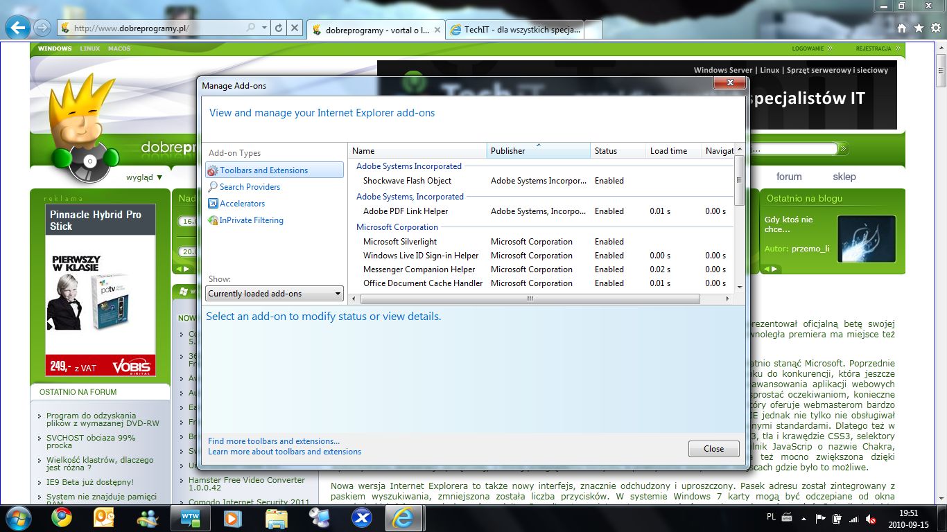This screenshot has width=947, height=532.
Task: Select Toolbars and Extensions add-on type
Action: (274, 170)
